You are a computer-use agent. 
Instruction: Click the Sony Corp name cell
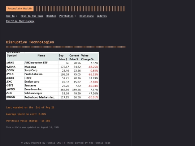[x=31, y=70]
